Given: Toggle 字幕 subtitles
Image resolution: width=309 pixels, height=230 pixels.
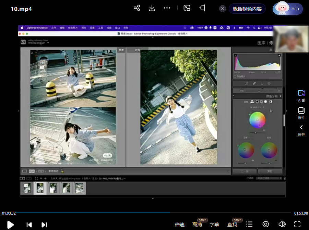Looking at the screenshot, I should click(x=214, y=225).
